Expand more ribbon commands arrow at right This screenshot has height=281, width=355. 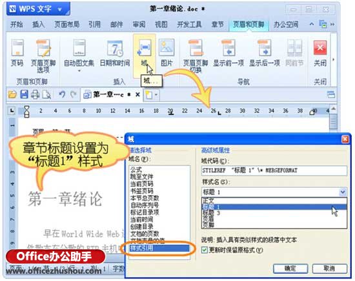pyautogui.click(x=333, y=59)
